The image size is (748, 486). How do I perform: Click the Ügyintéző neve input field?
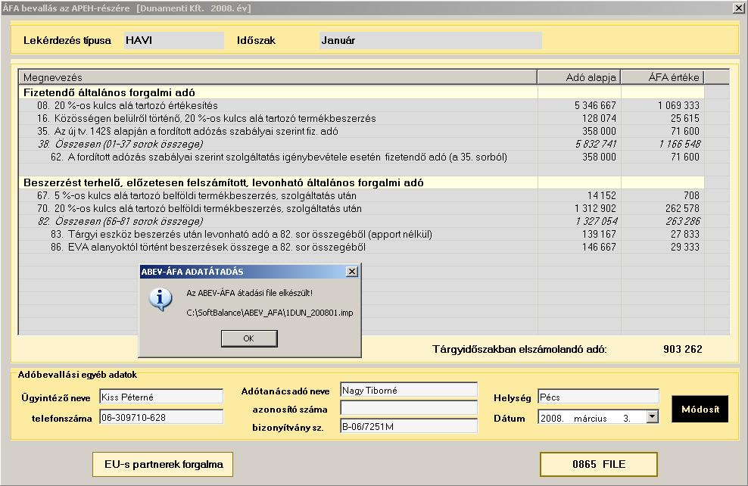[x=161, y=397]
